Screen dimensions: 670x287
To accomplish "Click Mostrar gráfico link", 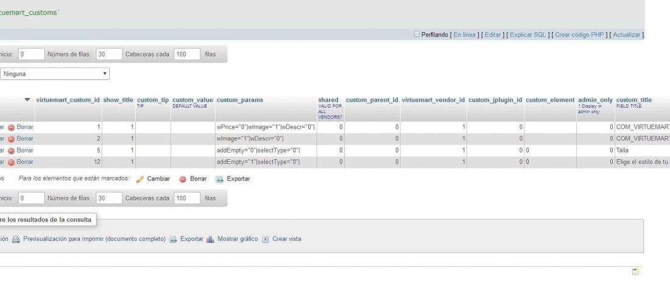I will click(x=238, y=239).
